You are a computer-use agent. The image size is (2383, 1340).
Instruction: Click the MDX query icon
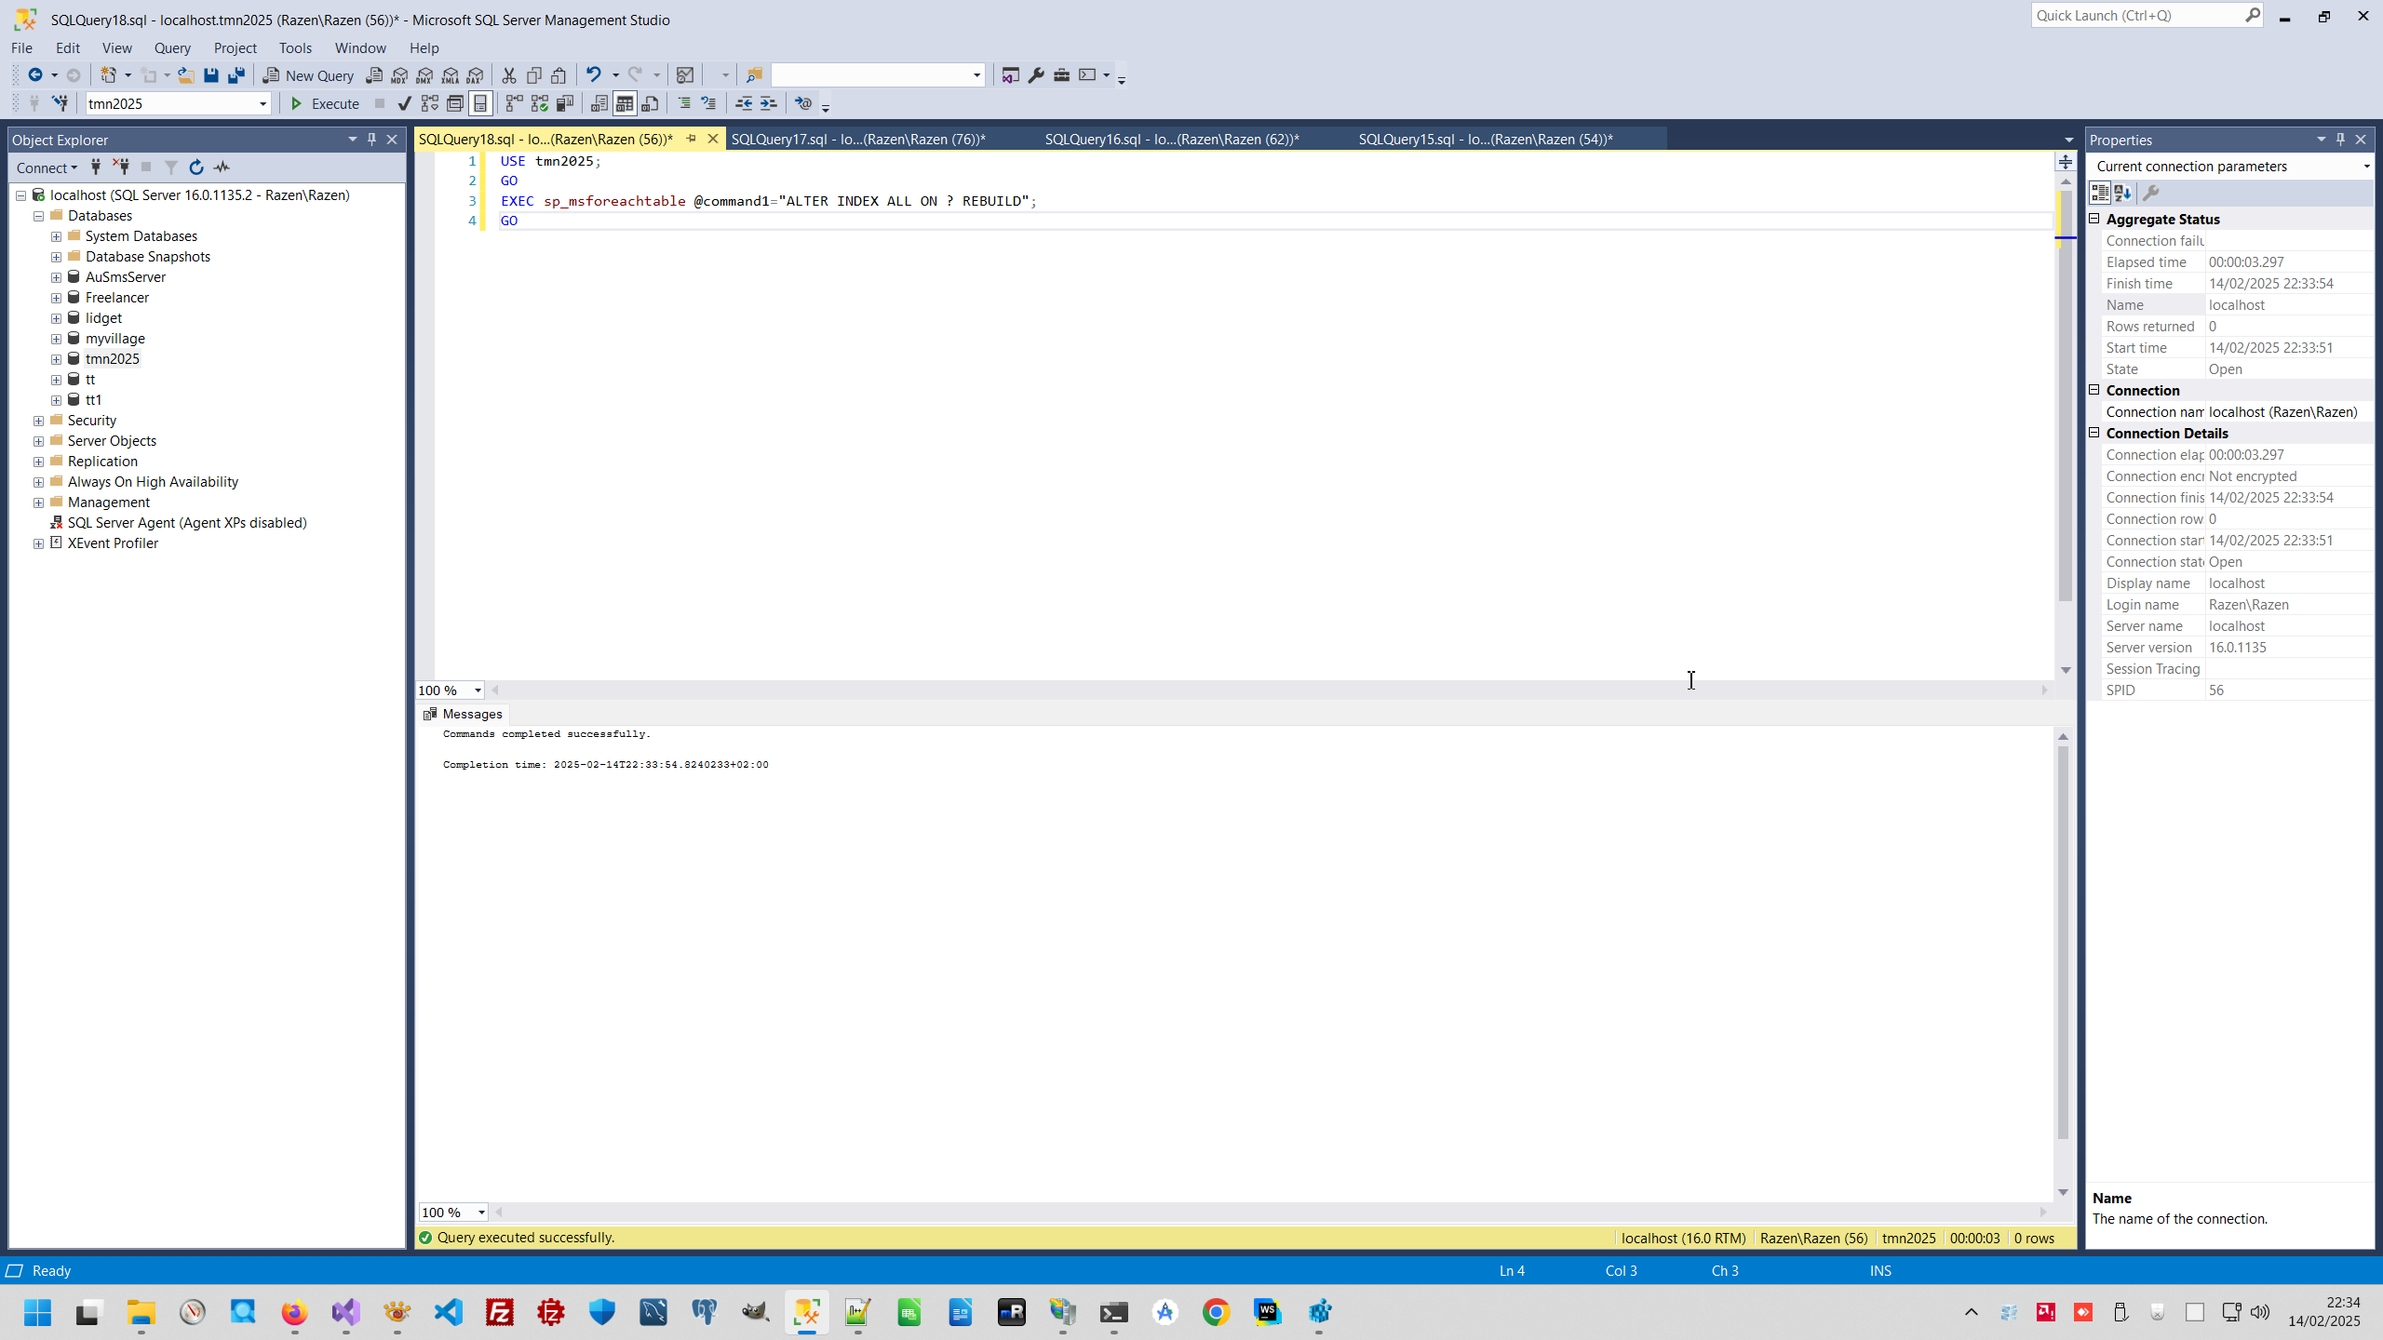(x=399, y=75)
